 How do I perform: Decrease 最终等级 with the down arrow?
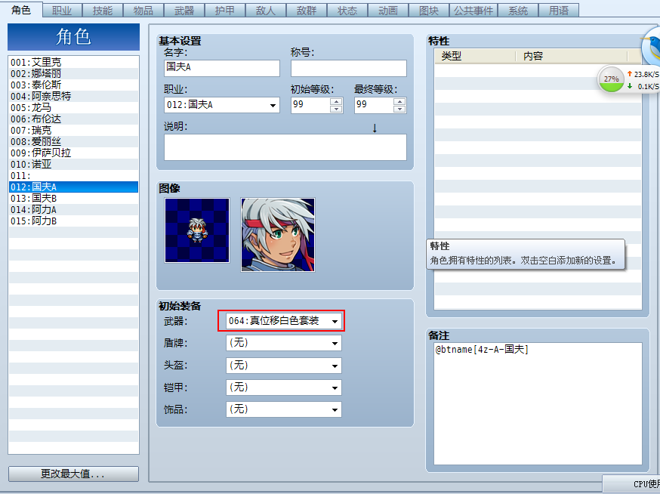tap(399, 109)
